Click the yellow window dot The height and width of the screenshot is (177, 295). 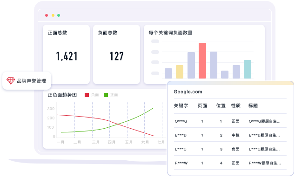click(x=53, y=15)
